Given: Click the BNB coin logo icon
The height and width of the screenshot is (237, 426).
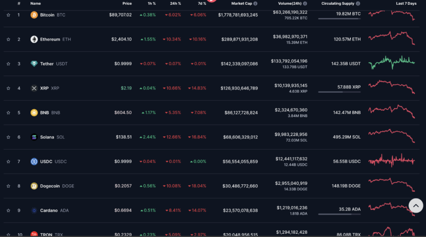Looking at the screenshot, I should (34, 112).
